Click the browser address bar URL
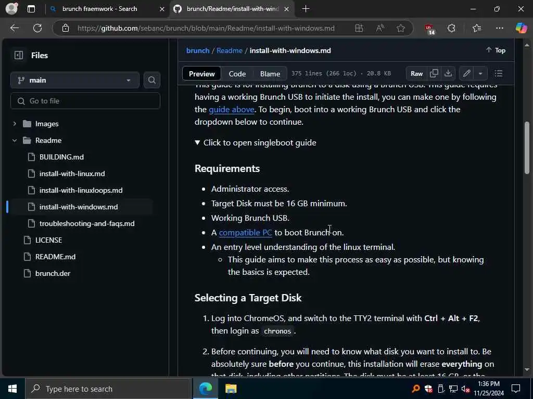Screen dimensions: 533x399 206,28
